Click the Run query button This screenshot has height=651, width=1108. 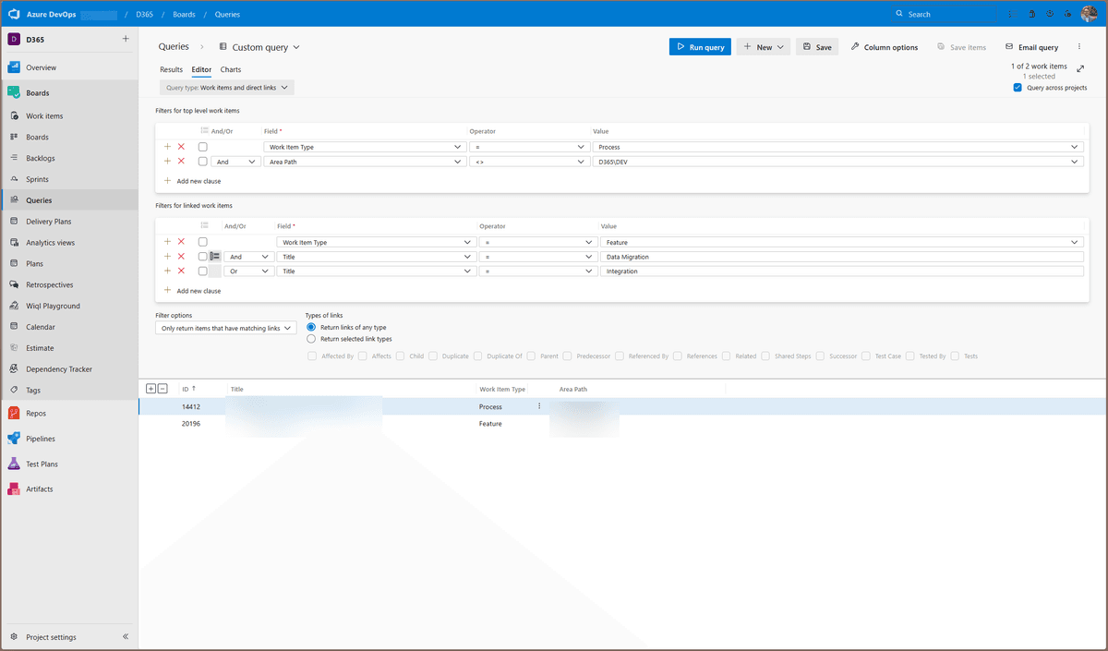tap(700, 47)
